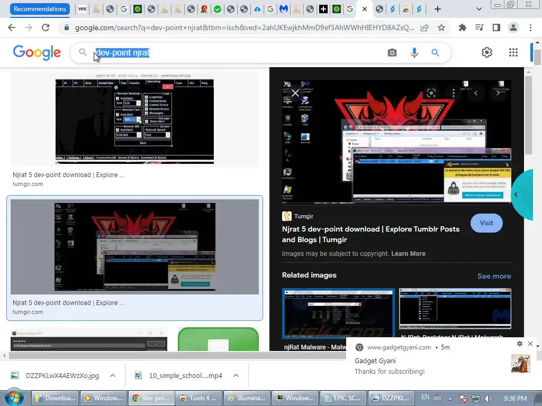Open the media control playlist icon
The width and height of the screenshot is (542, 406).
[x=480, y=27]
